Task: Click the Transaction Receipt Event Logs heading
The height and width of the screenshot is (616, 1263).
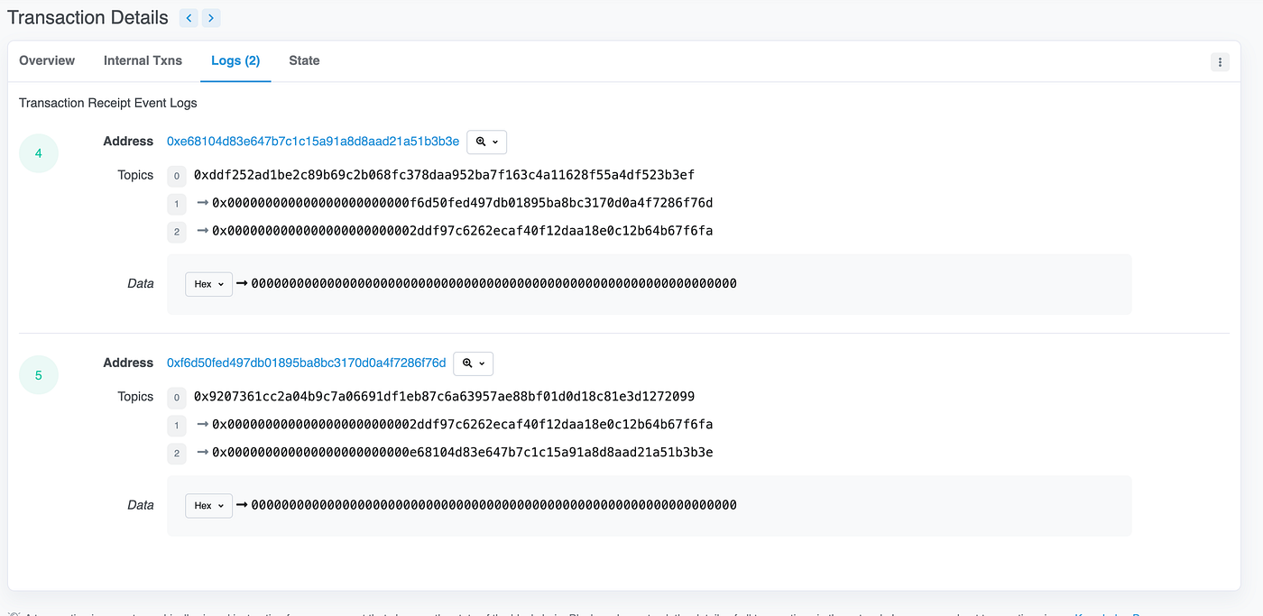Action: click(x=108, y=103)
